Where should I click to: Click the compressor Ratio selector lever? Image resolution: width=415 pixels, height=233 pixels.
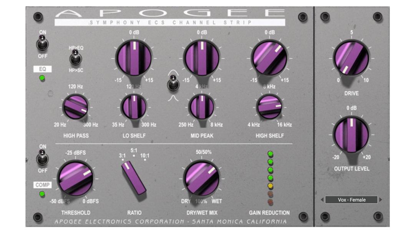point(134,177)
